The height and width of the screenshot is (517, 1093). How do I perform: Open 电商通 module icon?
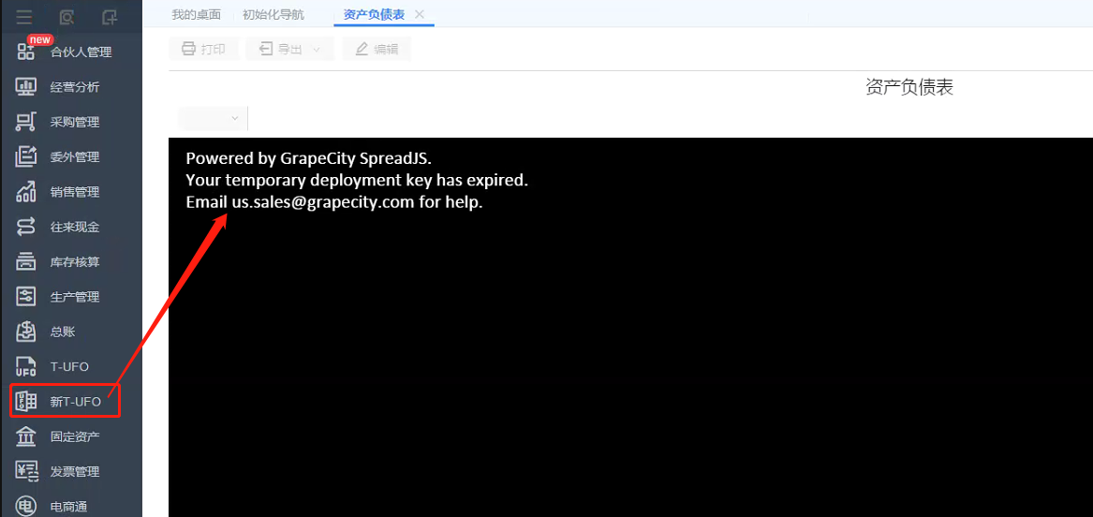coord(26,507)
